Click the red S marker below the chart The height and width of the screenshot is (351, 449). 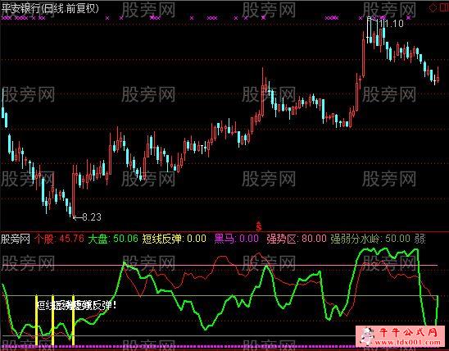[x=259, y=226]
